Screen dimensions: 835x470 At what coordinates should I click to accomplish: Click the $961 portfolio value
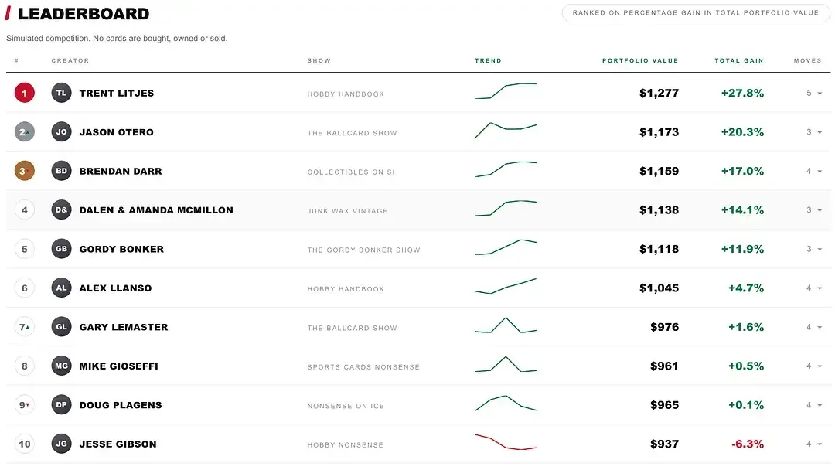[x=664, y=366]
